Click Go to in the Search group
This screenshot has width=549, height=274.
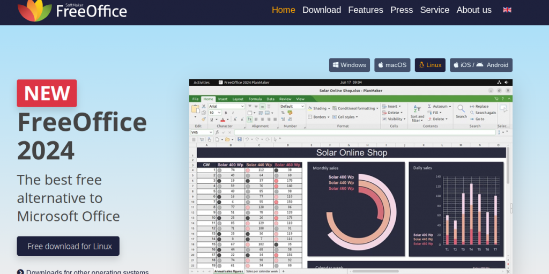pyautogui.click(x=477, y=119)
